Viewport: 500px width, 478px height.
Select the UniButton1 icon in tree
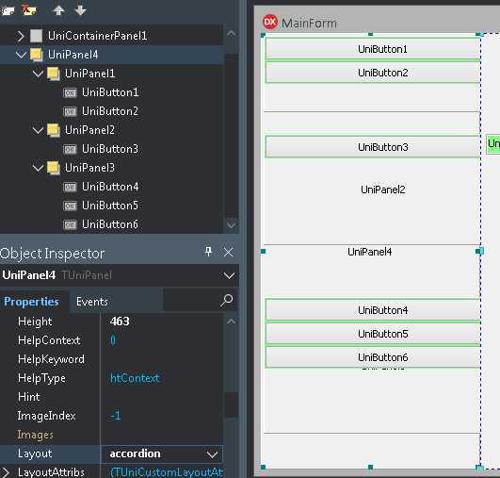[x=70, y=93]
